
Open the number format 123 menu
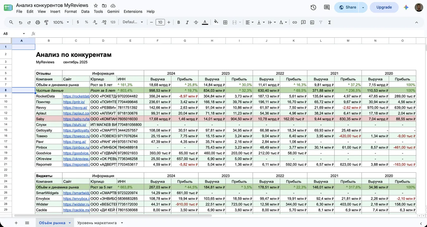click(x=113, y=22)
